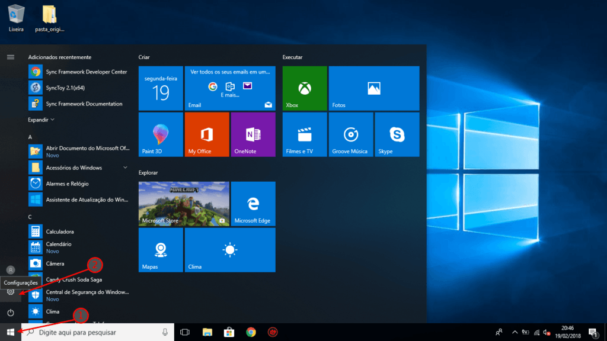
Task: Open Task View on the taskbar
Action: click(185, 333)
